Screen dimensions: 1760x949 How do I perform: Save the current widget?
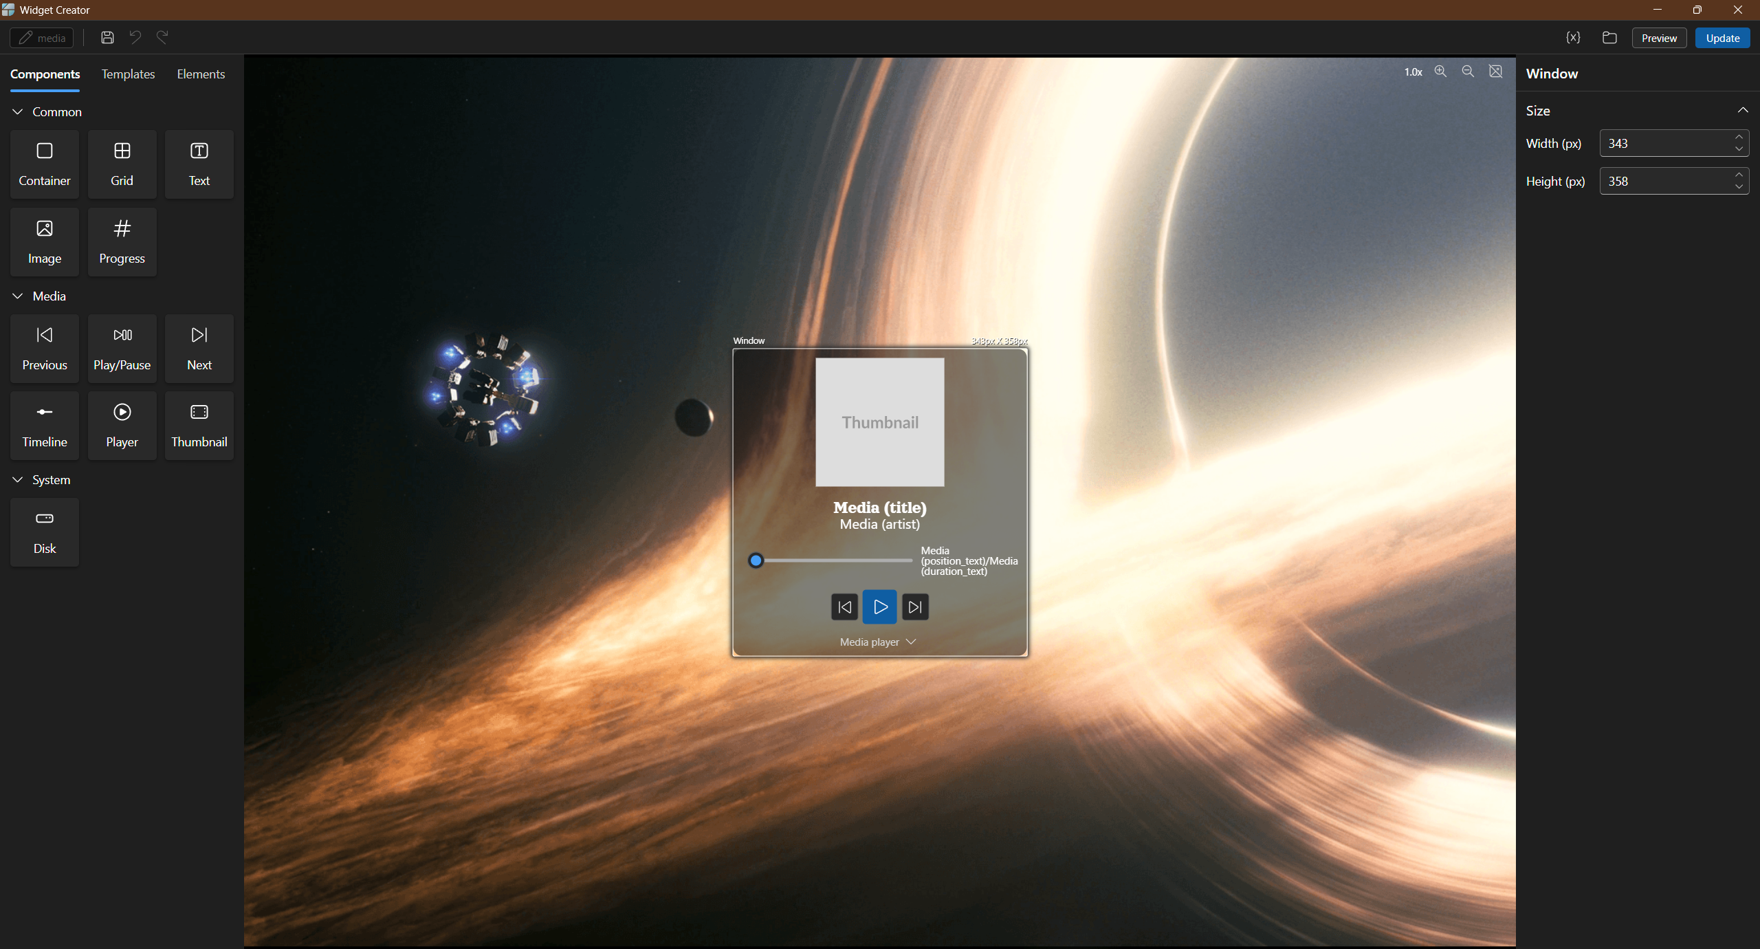(107, 37)
